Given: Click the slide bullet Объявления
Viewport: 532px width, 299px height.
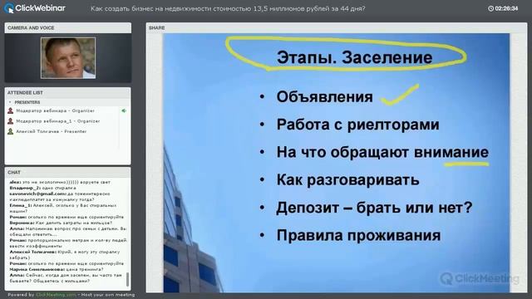Looking at the screenshot, I should [324, 96].
